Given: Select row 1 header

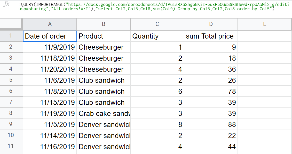Looking at the screenshot, I should 11,36.
